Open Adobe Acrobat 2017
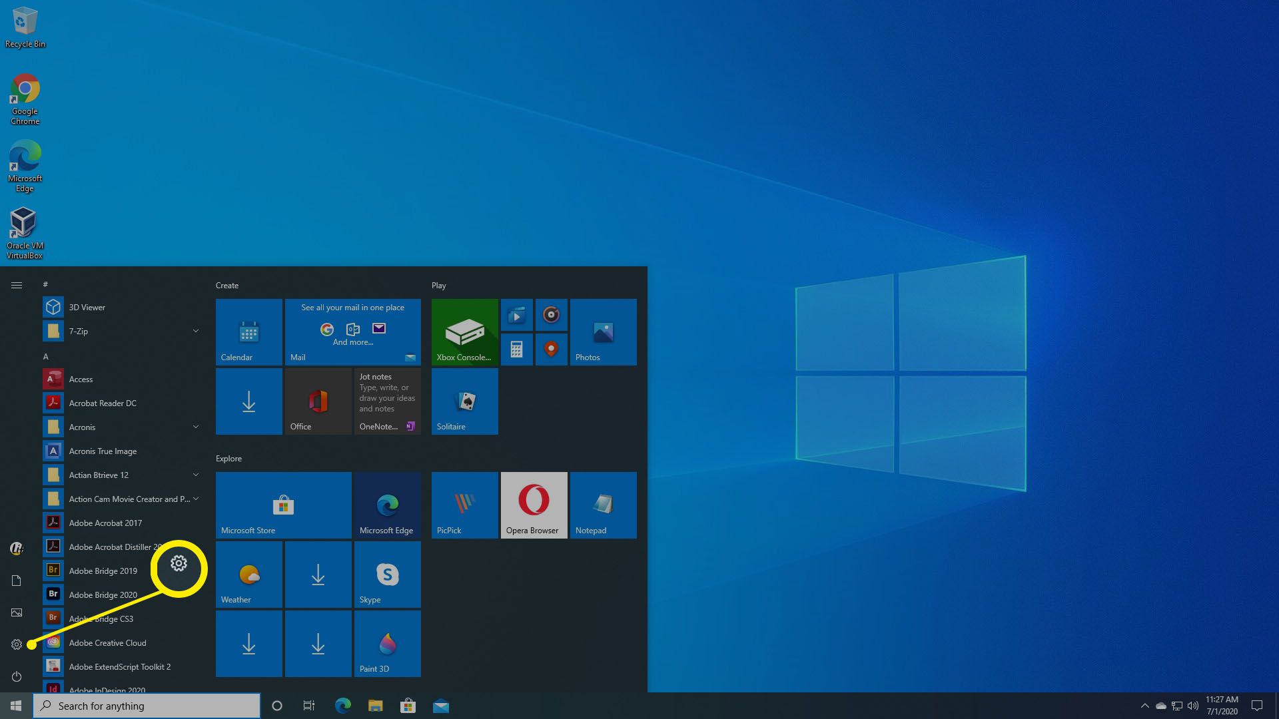 [x=122, y=523]
